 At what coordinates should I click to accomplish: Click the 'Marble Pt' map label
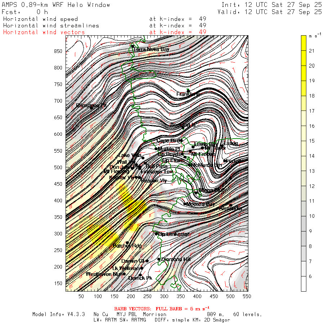(169, 149)
